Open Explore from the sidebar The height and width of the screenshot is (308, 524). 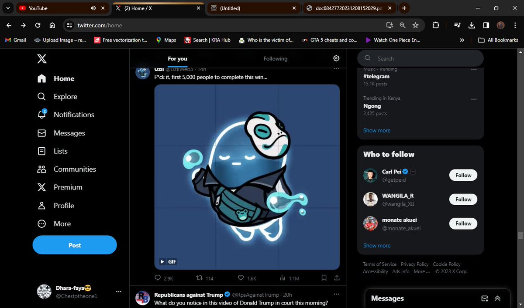click(57, 97)
